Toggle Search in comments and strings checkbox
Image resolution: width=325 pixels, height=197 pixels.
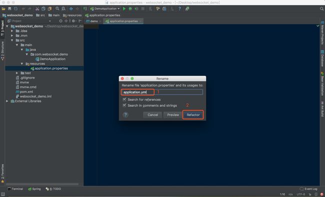pos(124,105)
